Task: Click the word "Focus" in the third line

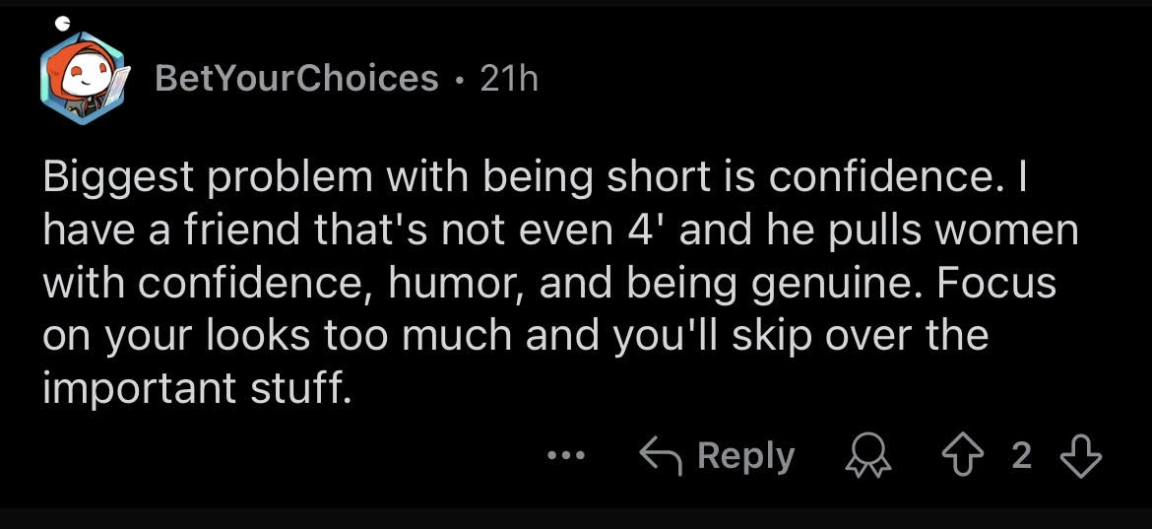Action: tap(996, 284)
